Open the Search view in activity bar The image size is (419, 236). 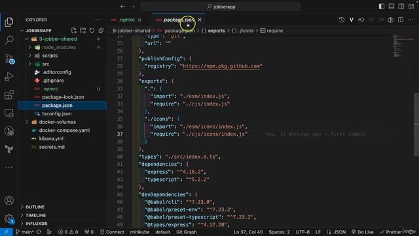point(9,40)
